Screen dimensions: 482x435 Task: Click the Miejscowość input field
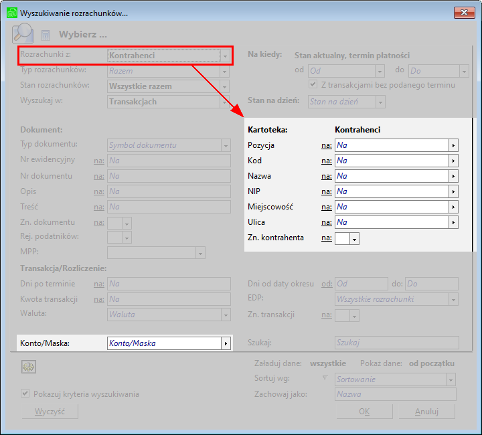point(392,207)
